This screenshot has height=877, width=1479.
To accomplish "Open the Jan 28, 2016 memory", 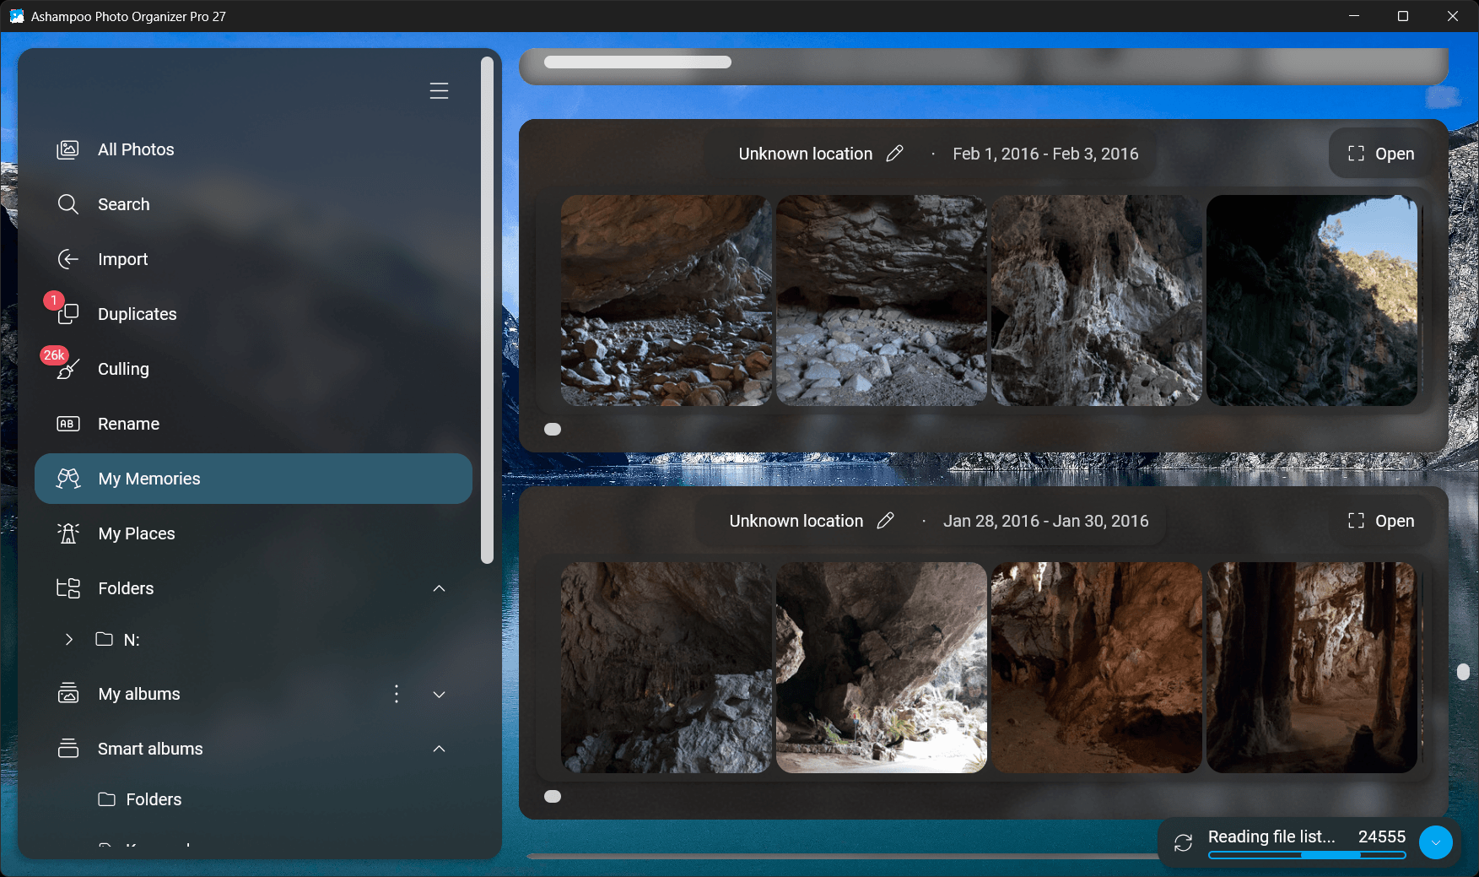I will pyautogui.click(x=1381, y=521).
